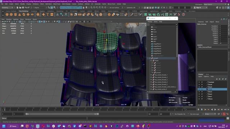Toggle the Auto Keyframe icon
Screen dimensions: 230x129
tap(224, 114)
